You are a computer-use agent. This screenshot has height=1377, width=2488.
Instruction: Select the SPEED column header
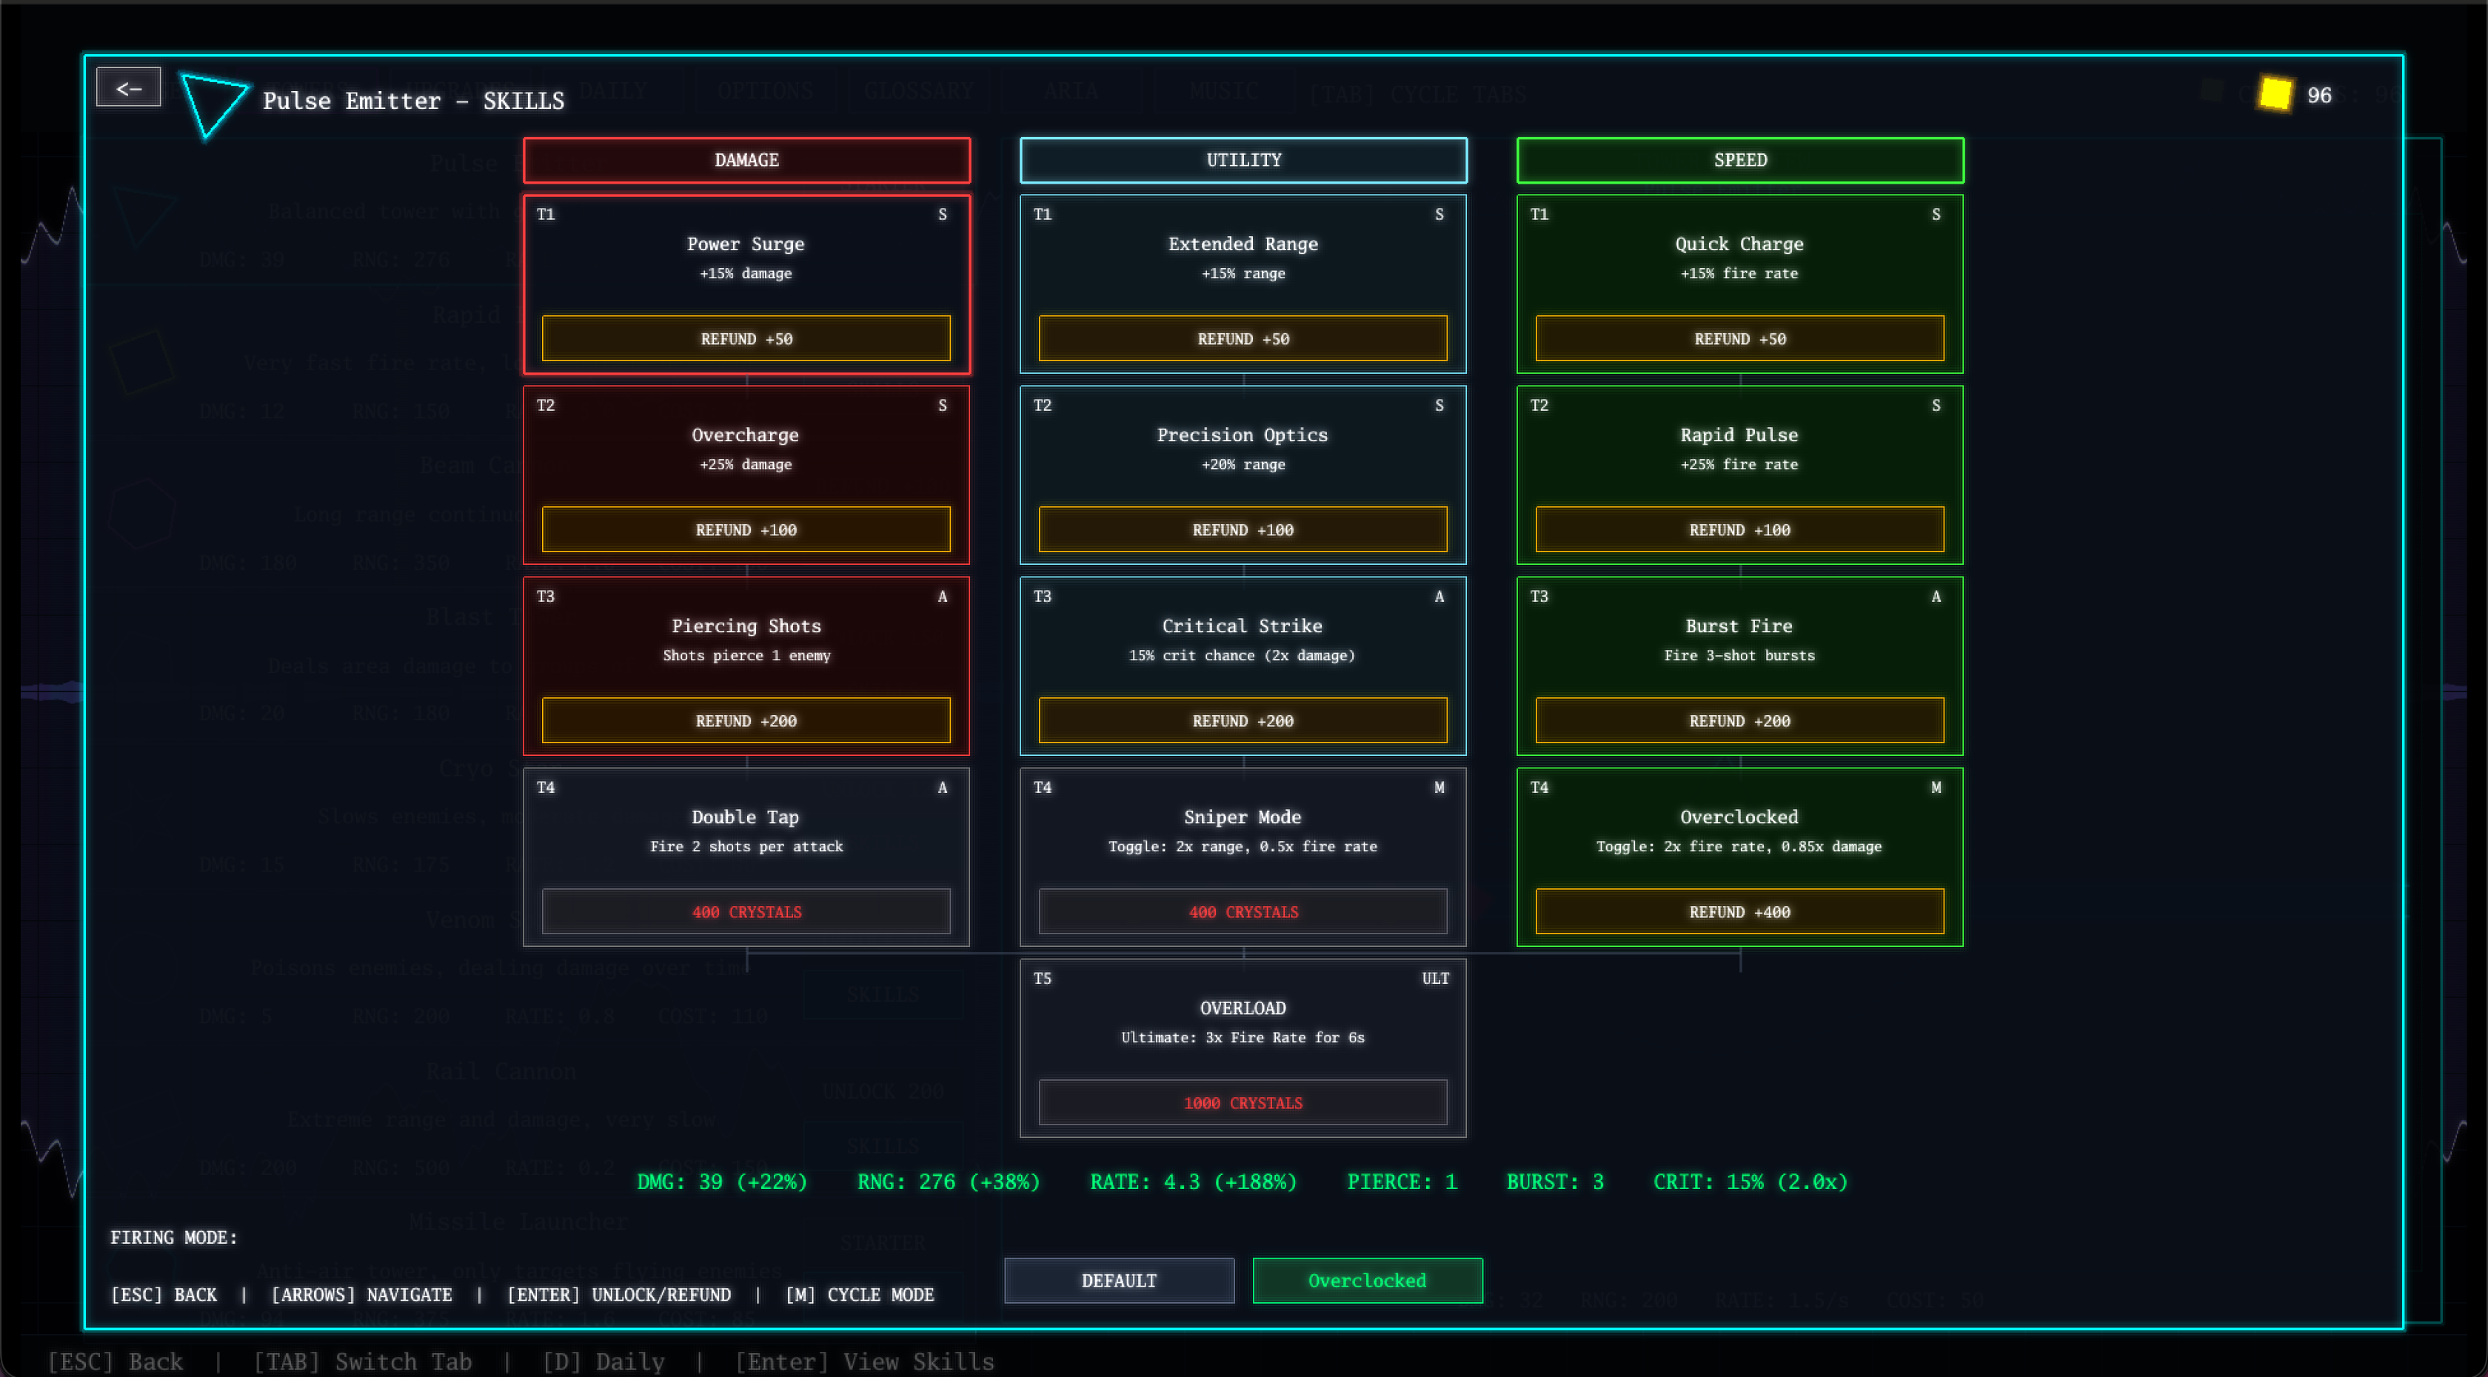pyautogui.click(x=1739, y=161)
